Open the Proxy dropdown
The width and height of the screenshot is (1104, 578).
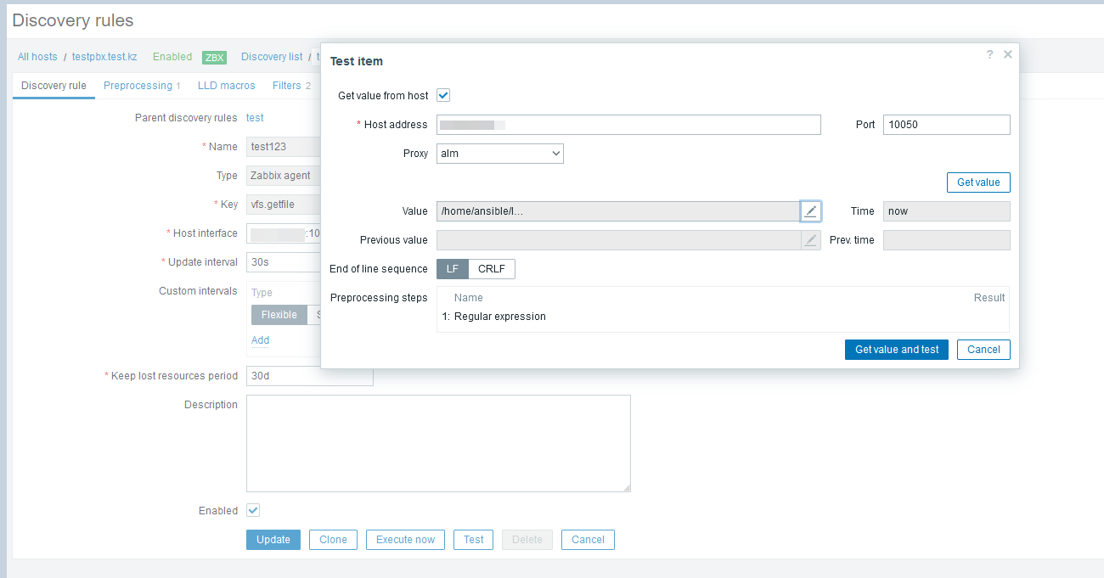pyautogui.click(x=499, y=154)
